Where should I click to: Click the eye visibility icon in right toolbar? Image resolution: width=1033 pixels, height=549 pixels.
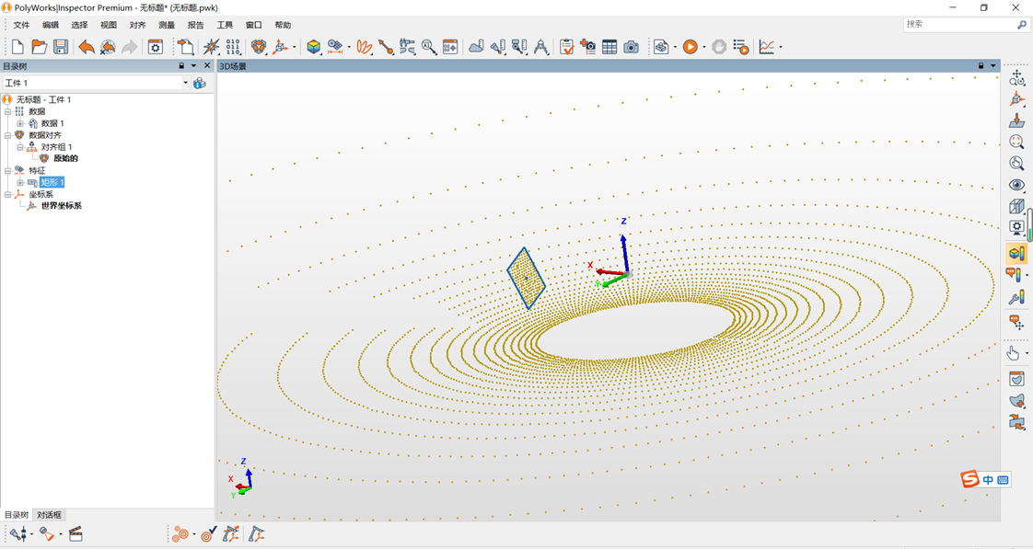click(x=1016, y=185)
